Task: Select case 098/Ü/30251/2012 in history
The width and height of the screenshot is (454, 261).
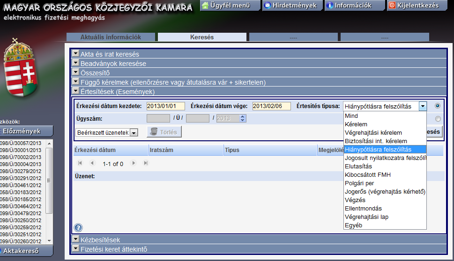Action: (x=21, y=234)
